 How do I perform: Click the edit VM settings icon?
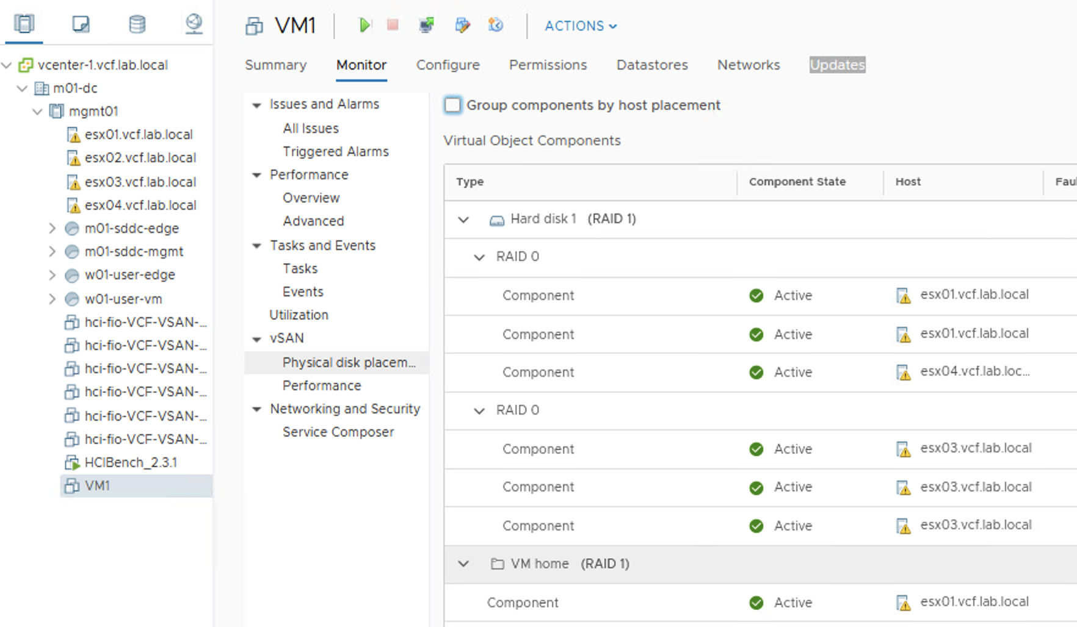[x=462, y=25]
